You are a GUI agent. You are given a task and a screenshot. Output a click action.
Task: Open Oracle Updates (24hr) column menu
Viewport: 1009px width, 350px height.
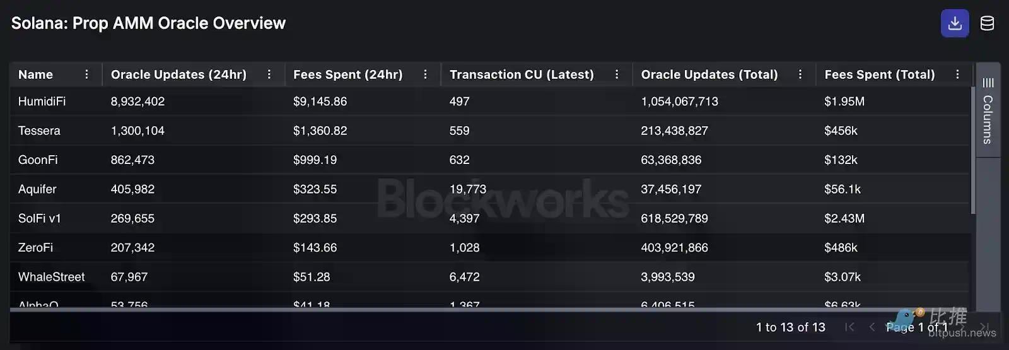pyautogui.click(x=269, y=74)
